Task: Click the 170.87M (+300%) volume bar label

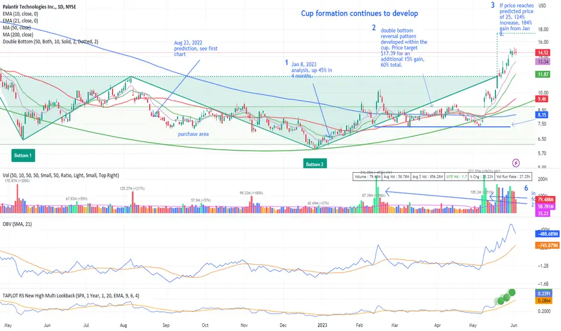Action: click(x=17, y=181)
